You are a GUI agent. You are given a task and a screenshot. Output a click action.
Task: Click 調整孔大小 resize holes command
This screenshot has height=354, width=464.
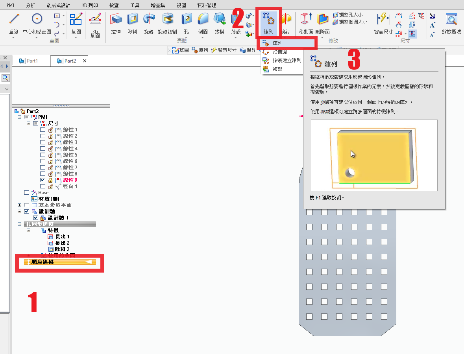point(348,15)
